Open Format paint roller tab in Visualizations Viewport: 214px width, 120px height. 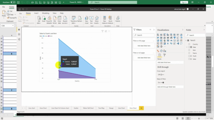point(165,55)
